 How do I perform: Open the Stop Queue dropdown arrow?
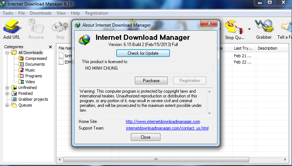pos(249,29)
